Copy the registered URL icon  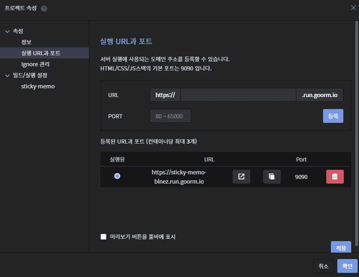(x=271, y=177)
